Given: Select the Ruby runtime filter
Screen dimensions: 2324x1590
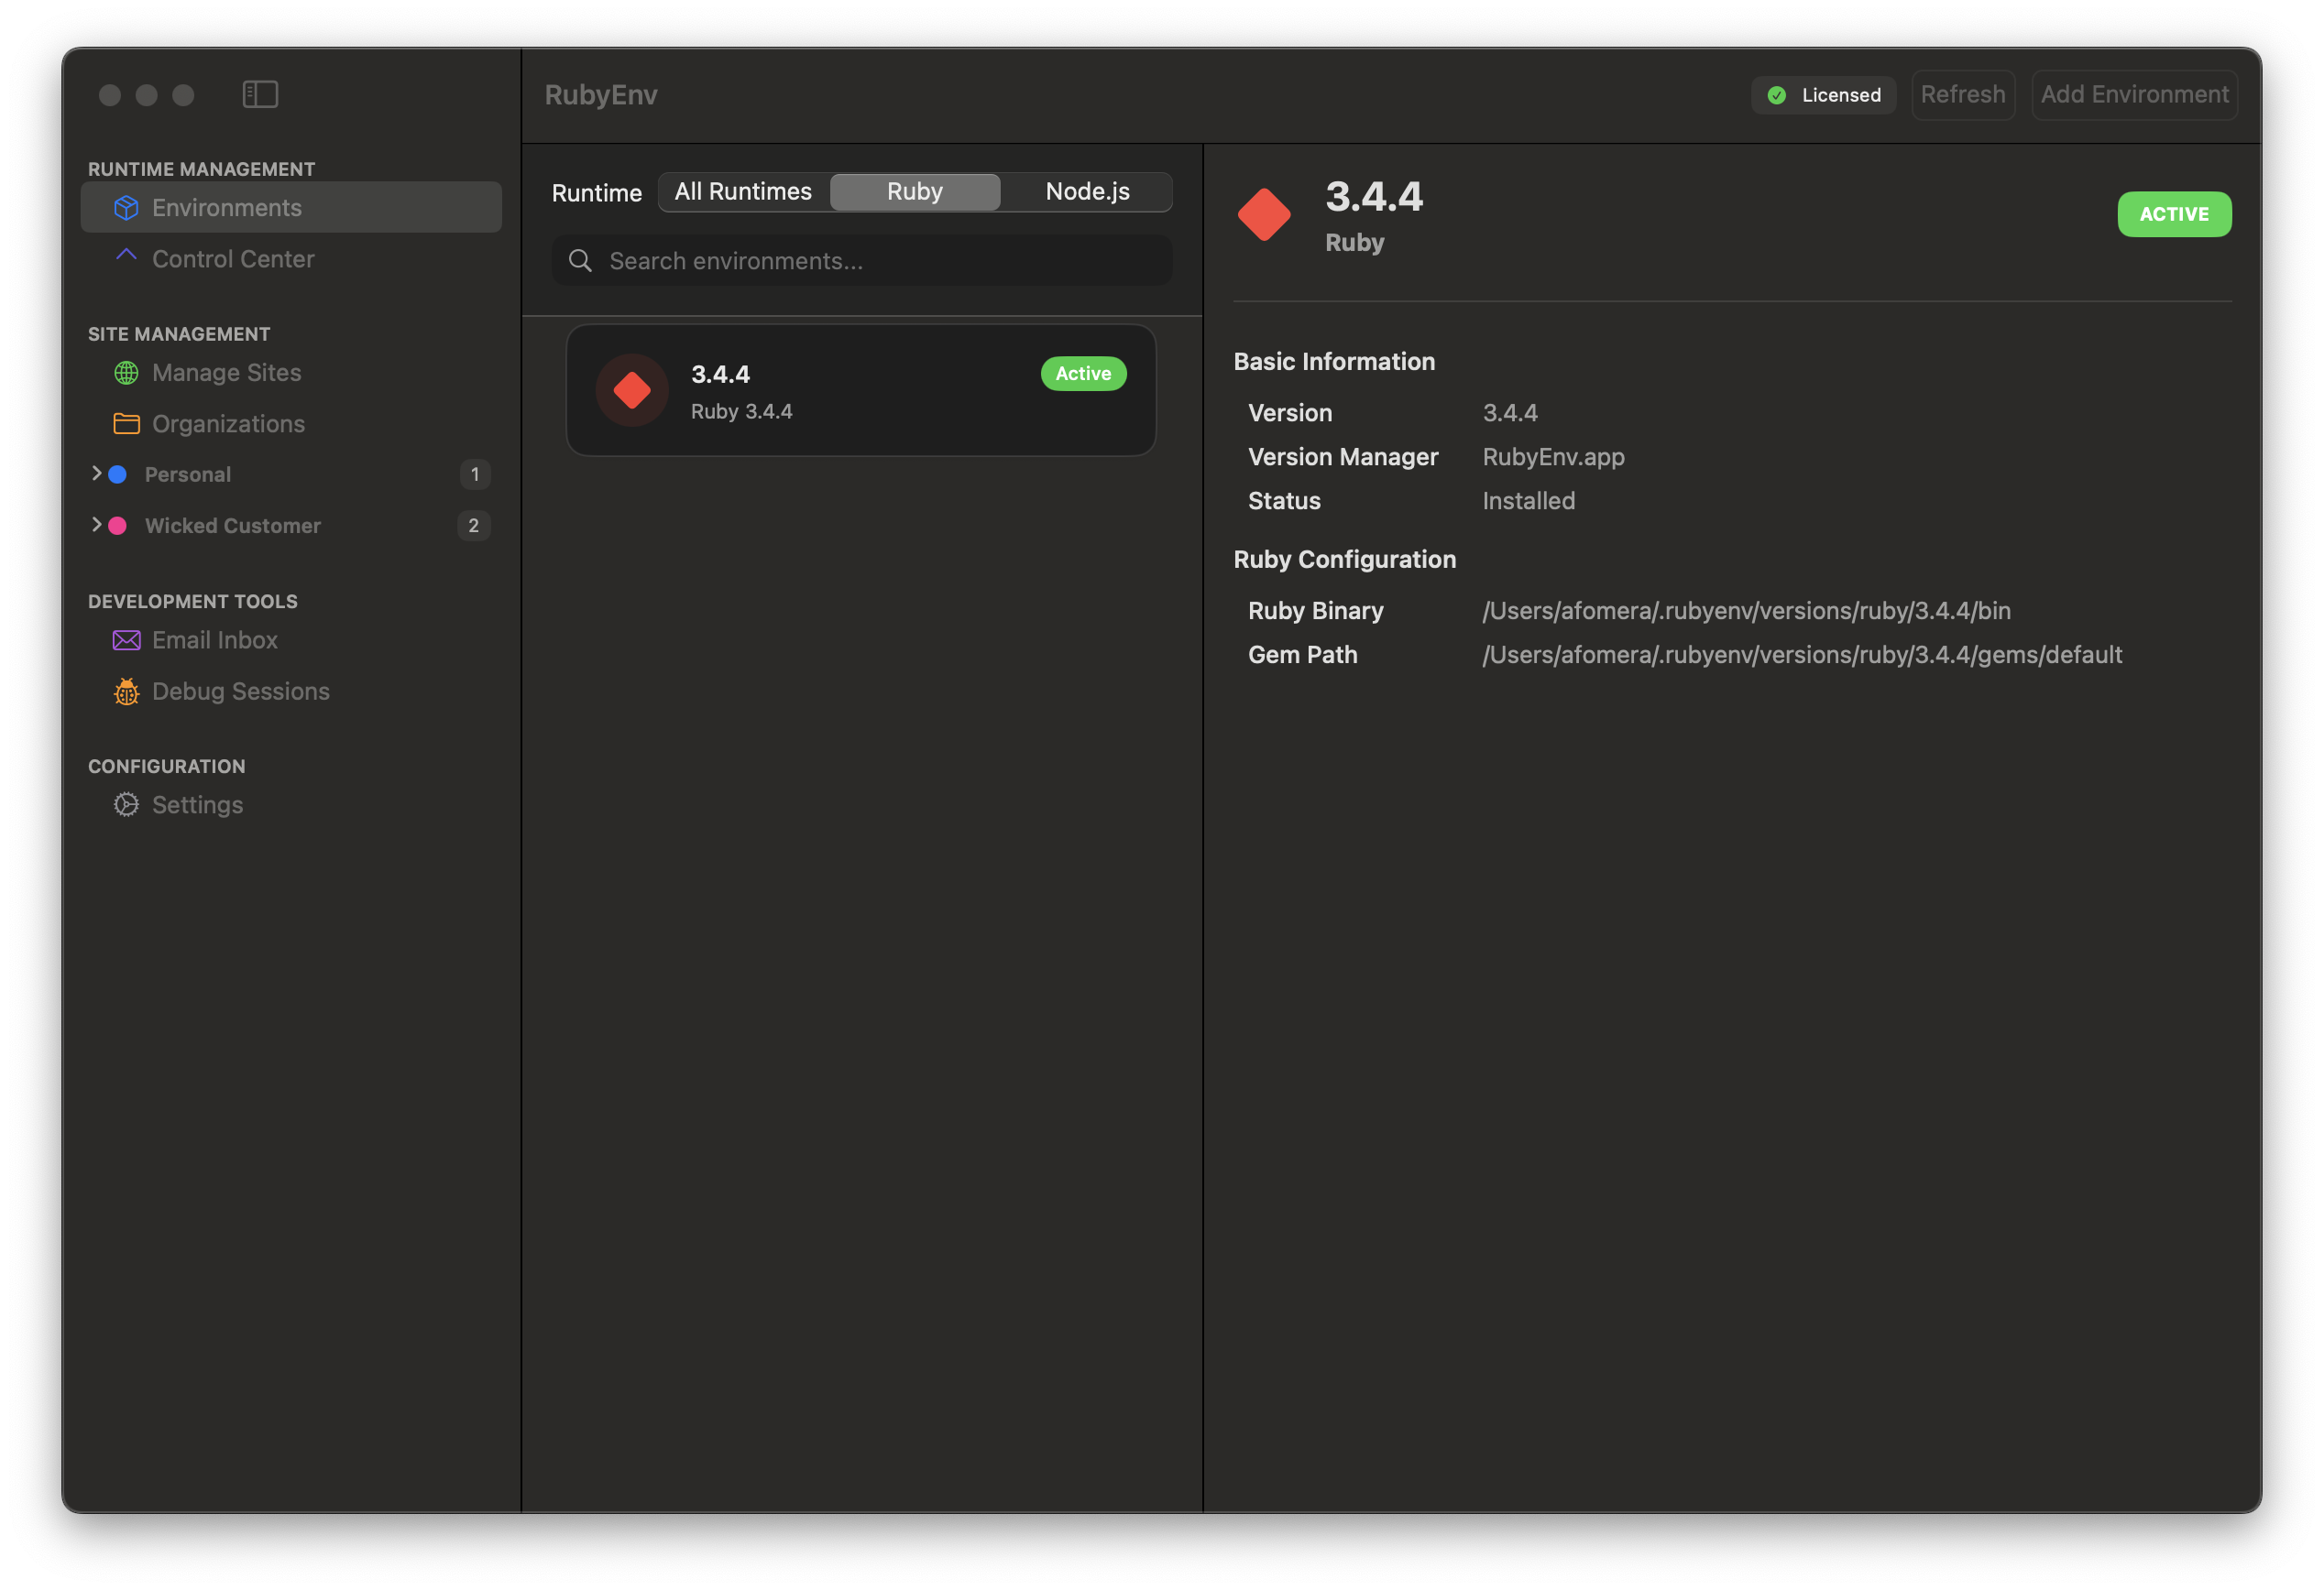Looking at the screenshot, I should (x=915, y=191).
